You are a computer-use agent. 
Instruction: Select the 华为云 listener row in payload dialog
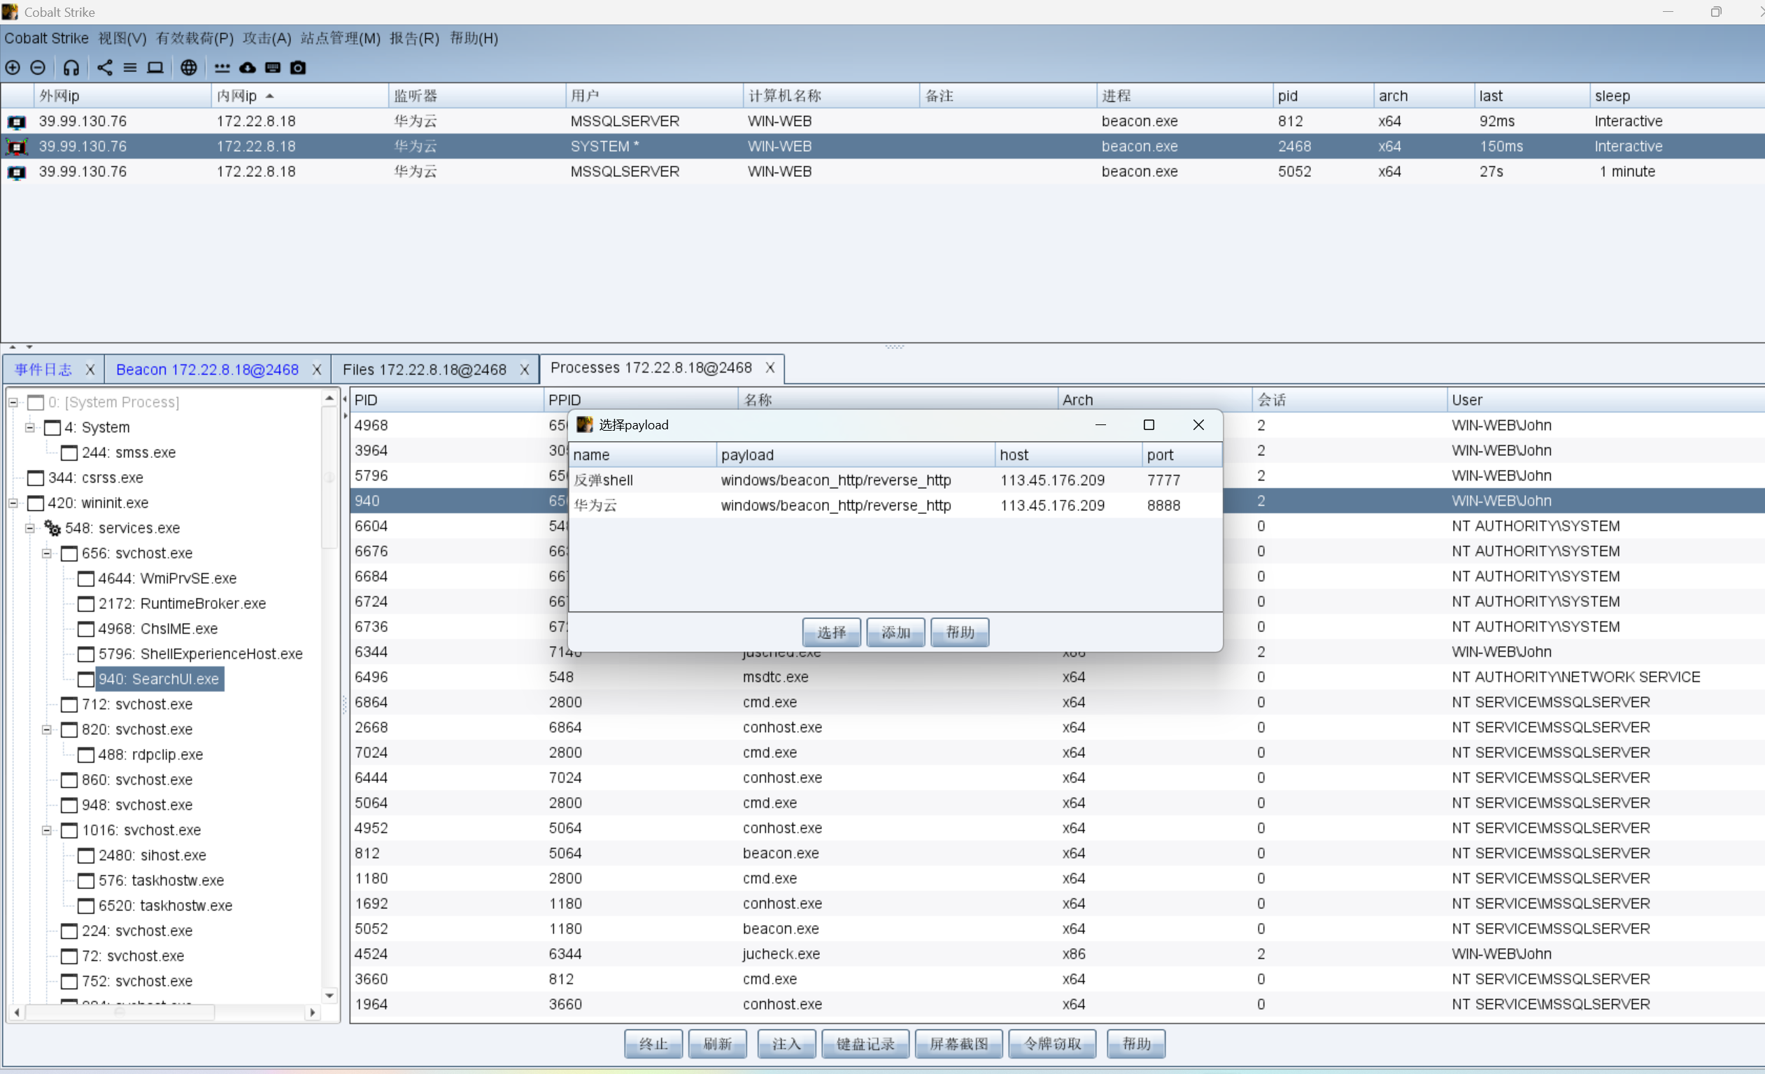click(x=895, y=506)
